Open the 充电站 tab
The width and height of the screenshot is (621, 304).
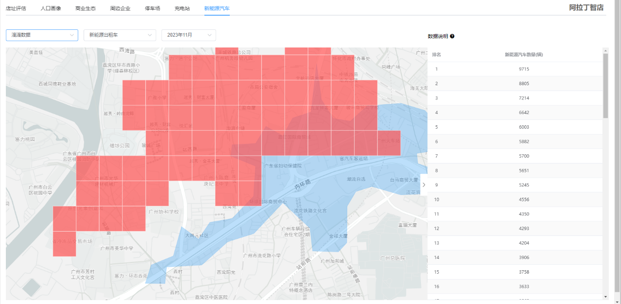(183, 8)
